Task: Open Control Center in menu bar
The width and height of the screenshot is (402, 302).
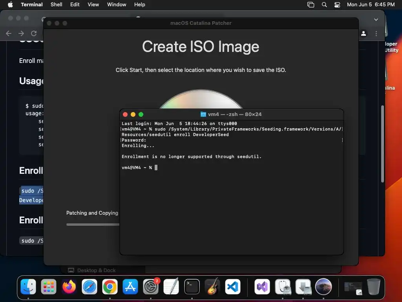Action: coord(337,4)
